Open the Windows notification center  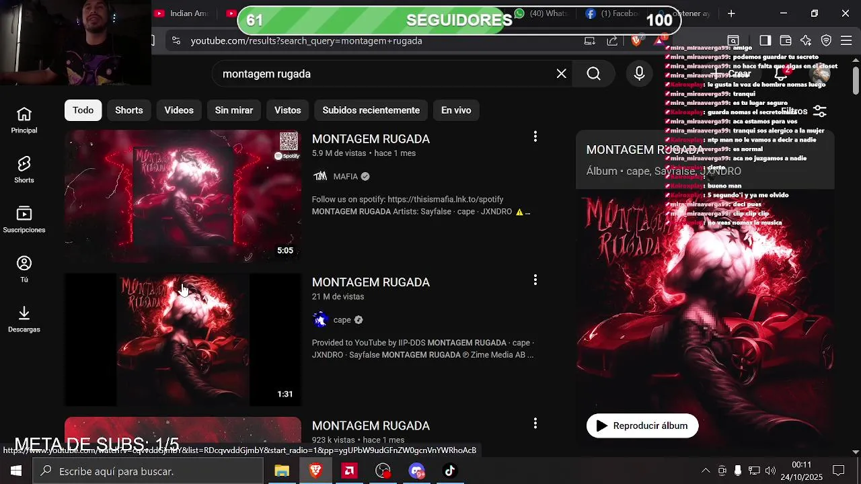click(x=839, y=471)
